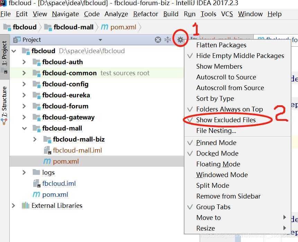Open the File menu
The height and width of the screenshot is (242, 298).
6,14
